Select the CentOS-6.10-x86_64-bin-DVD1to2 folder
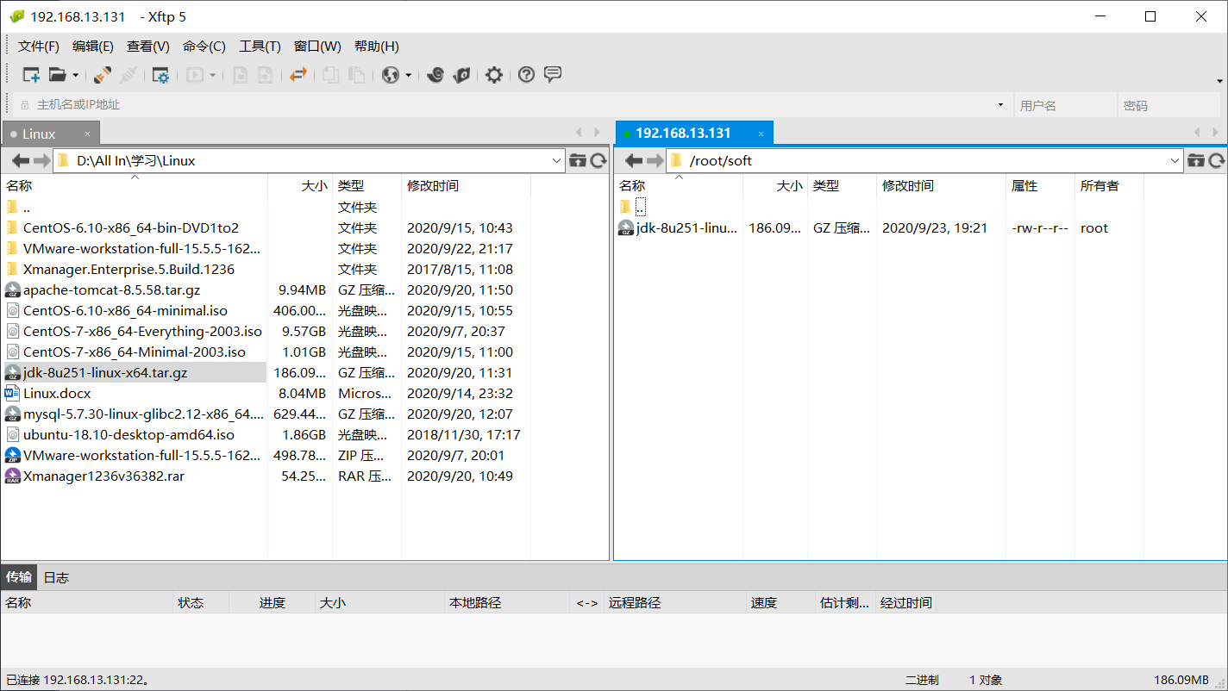This screenshot has width=1228, height=691. [131, 228]
